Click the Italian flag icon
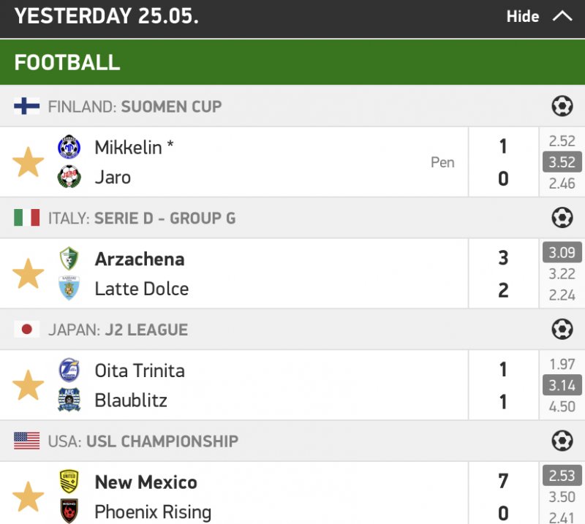The width and height of the screenshot is (585, 524). pos(27,218)
